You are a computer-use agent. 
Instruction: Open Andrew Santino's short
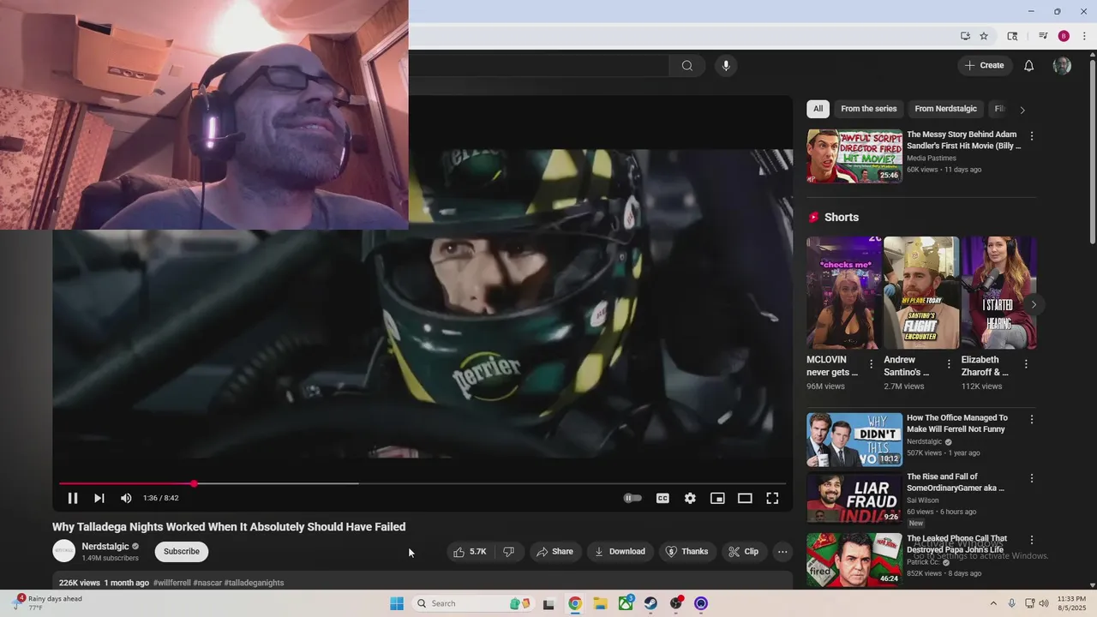pos(921,293)
